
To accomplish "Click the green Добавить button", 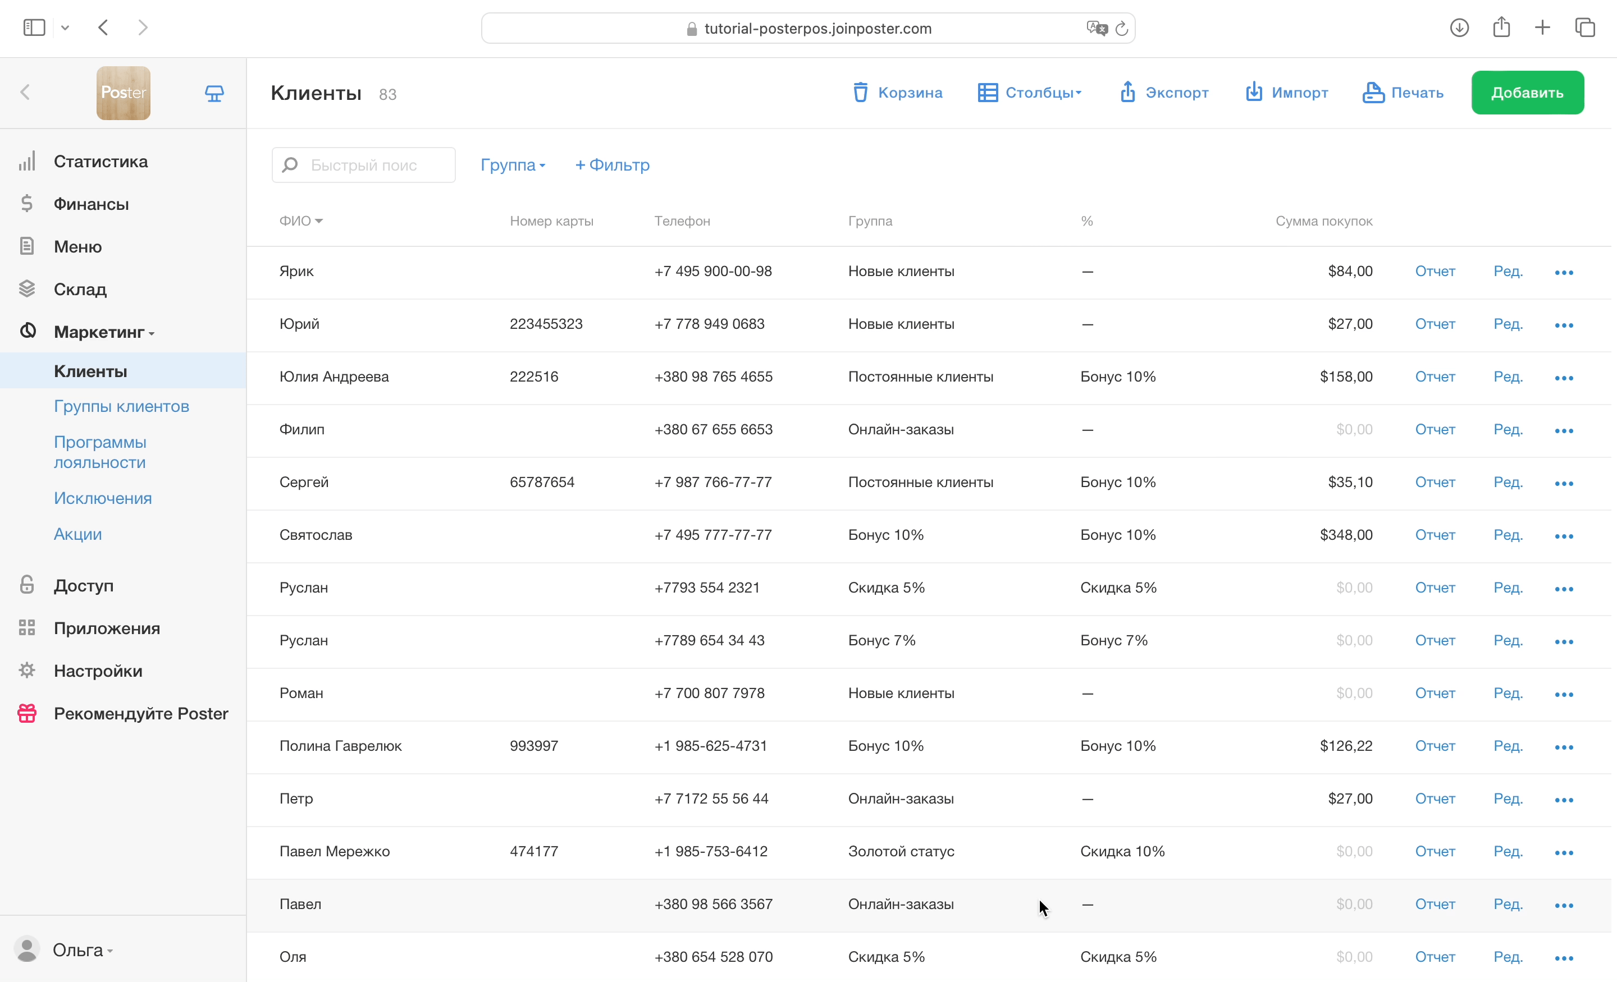I will click(x=1527, y=93).
